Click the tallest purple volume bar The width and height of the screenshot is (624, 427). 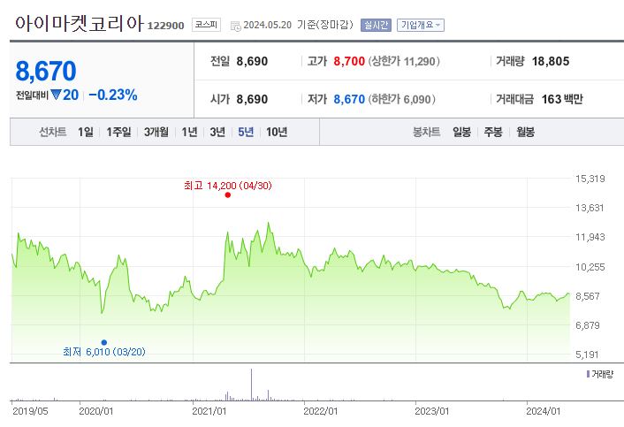pyautogui.click(x=251, y=385)
